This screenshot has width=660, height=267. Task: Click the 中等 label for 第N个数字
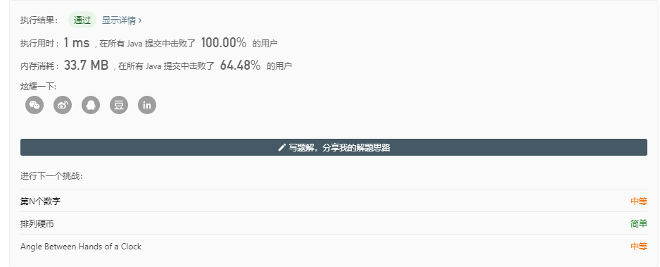(638, 201)
